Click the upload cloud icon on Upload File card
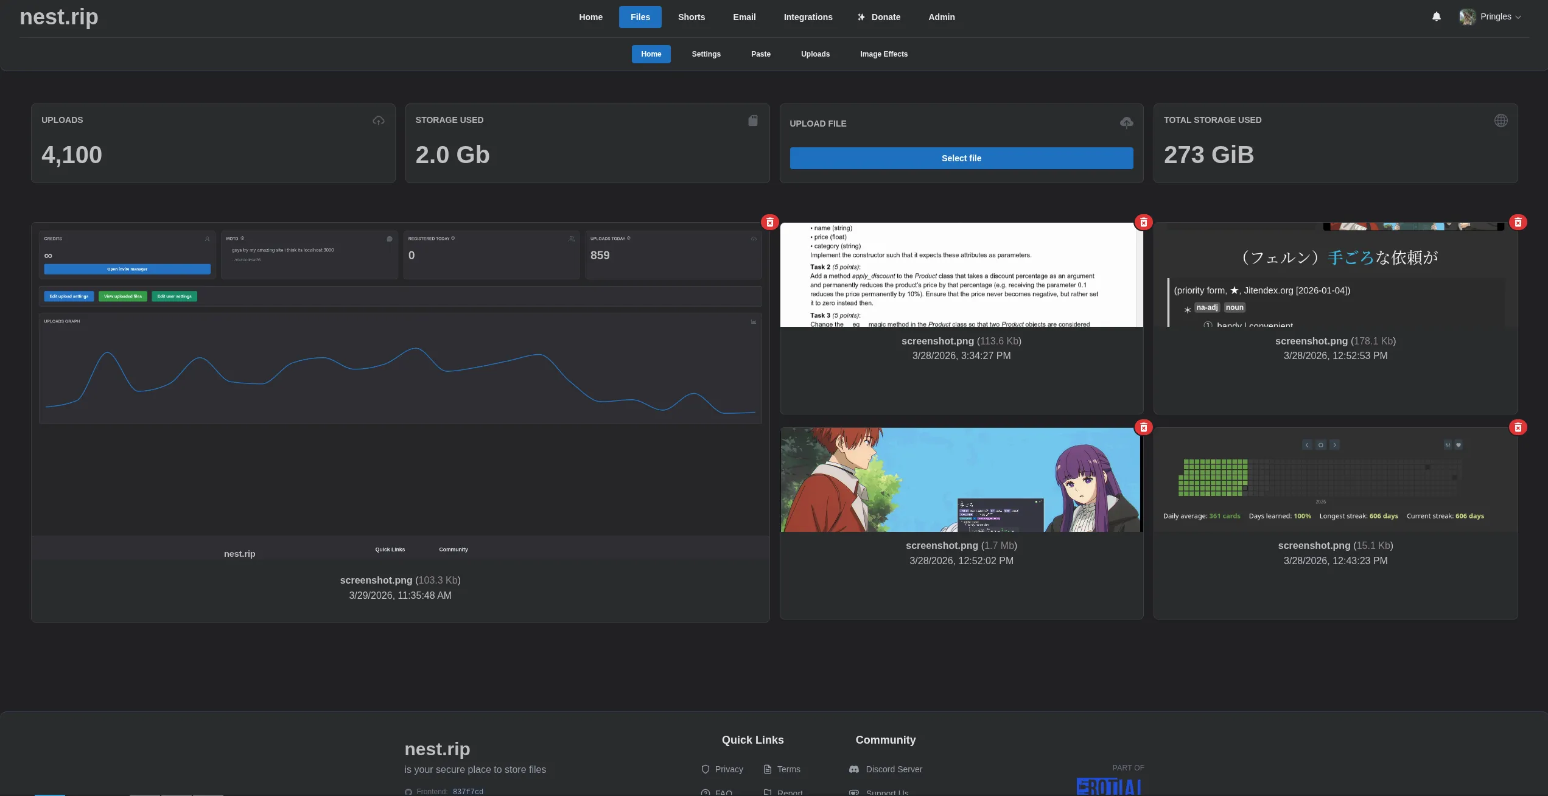Viewport: 1548px width, 796px height. (x=1126, y=123)
